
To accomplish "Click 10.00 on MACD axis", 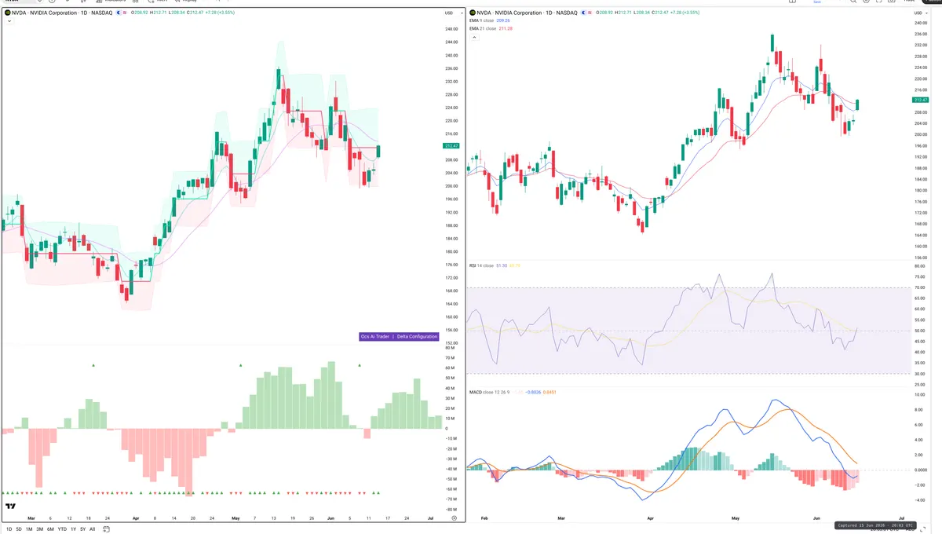I will coord(920,395).
